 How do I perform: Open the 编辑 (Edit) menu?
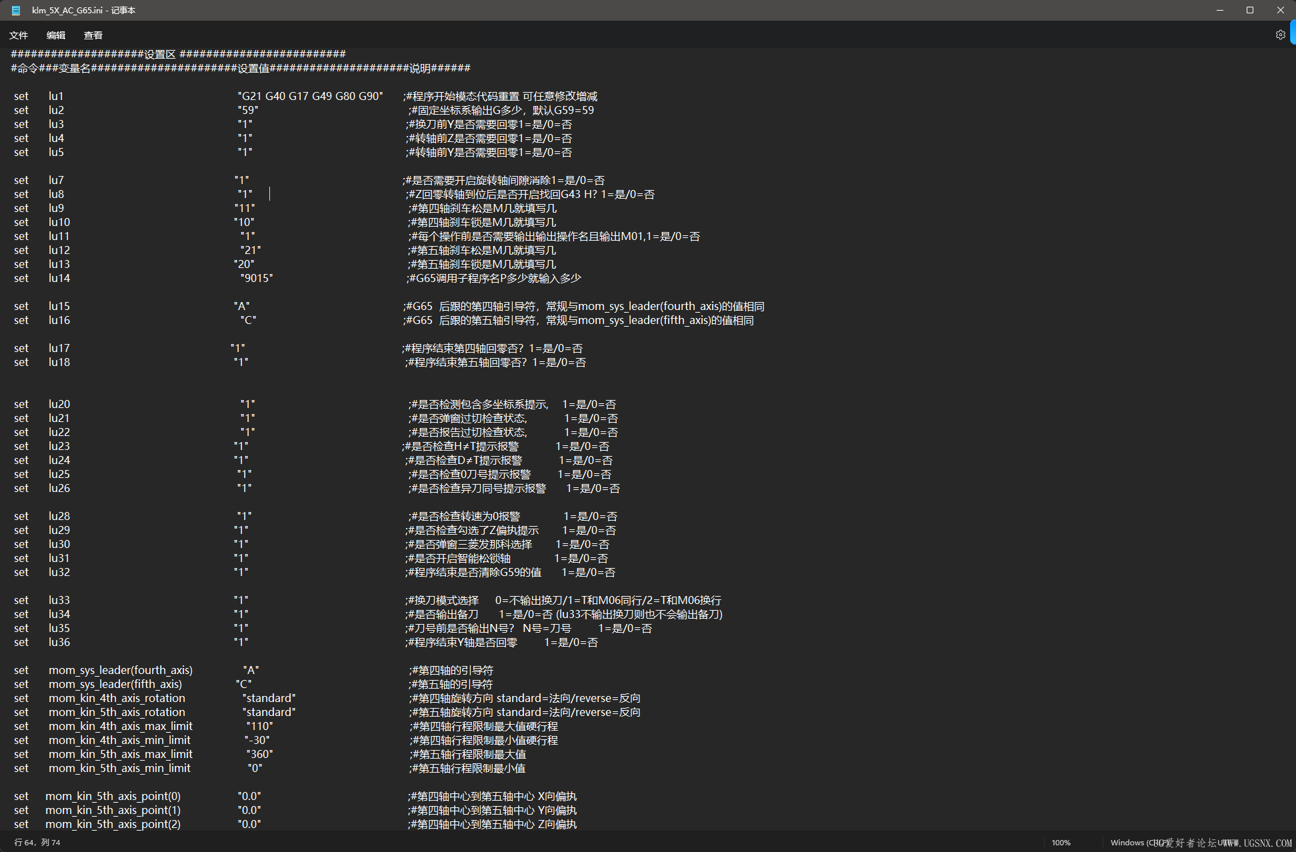pyautogui.click(x=56, y=35)
